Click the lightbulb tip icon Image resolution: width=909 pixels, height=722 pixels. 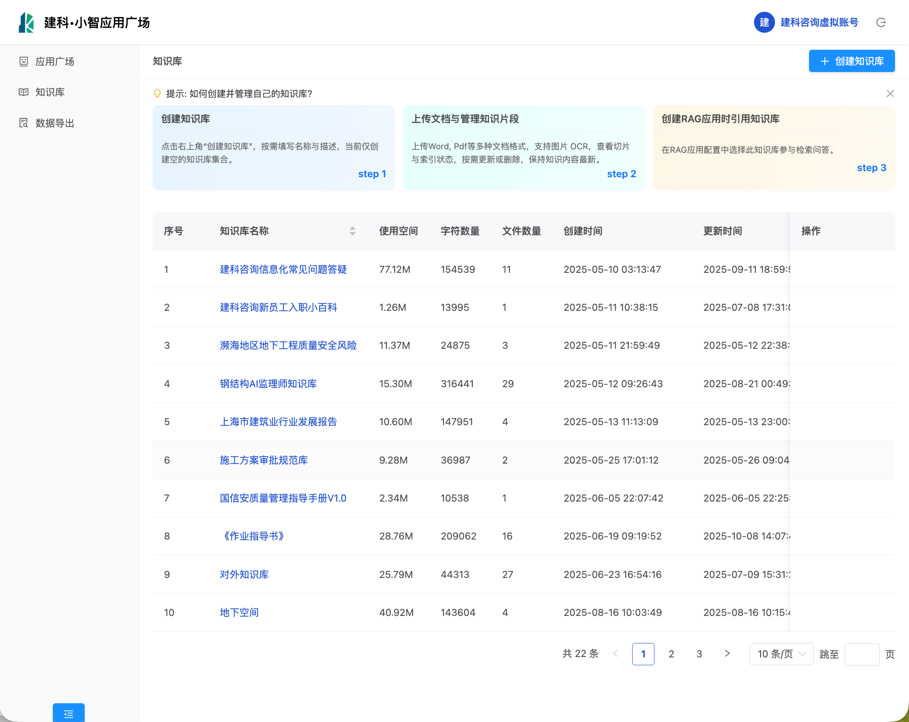pyautogui.click(x=158, y=93)
